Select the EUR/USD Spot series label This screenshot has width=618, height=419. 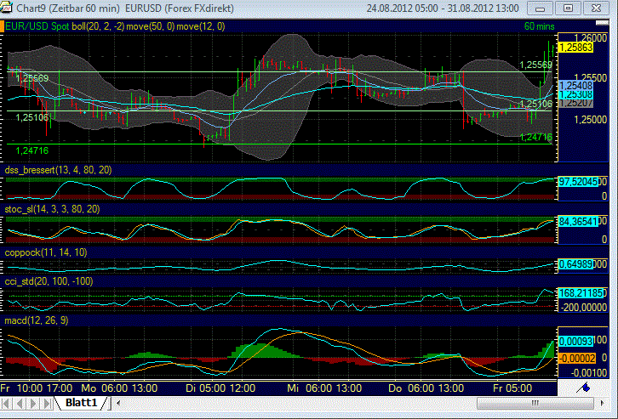click(x=37, y=26)
